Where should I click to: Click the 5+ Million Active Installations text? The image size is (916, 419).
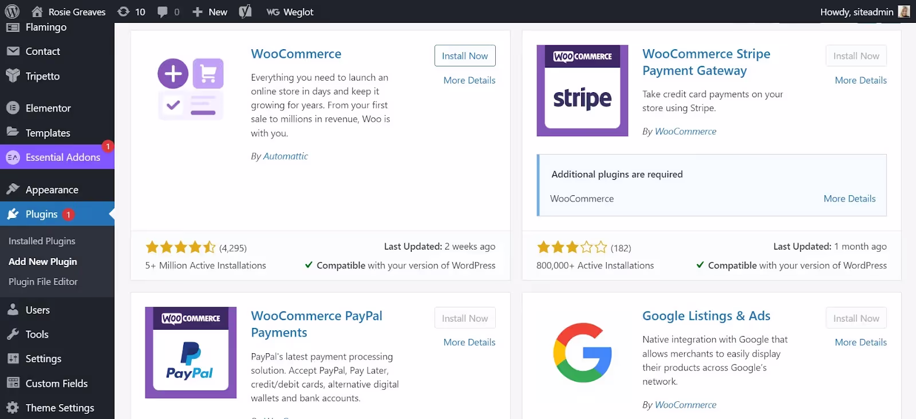206,266
